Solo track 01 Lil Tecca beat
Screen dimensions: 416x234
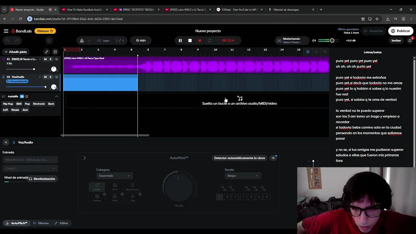(x=50, y=59)
